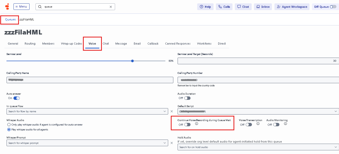Disable the Auto answer toggle
The height and width of the screenshot is (154, 339).
(x=17, y=98)
